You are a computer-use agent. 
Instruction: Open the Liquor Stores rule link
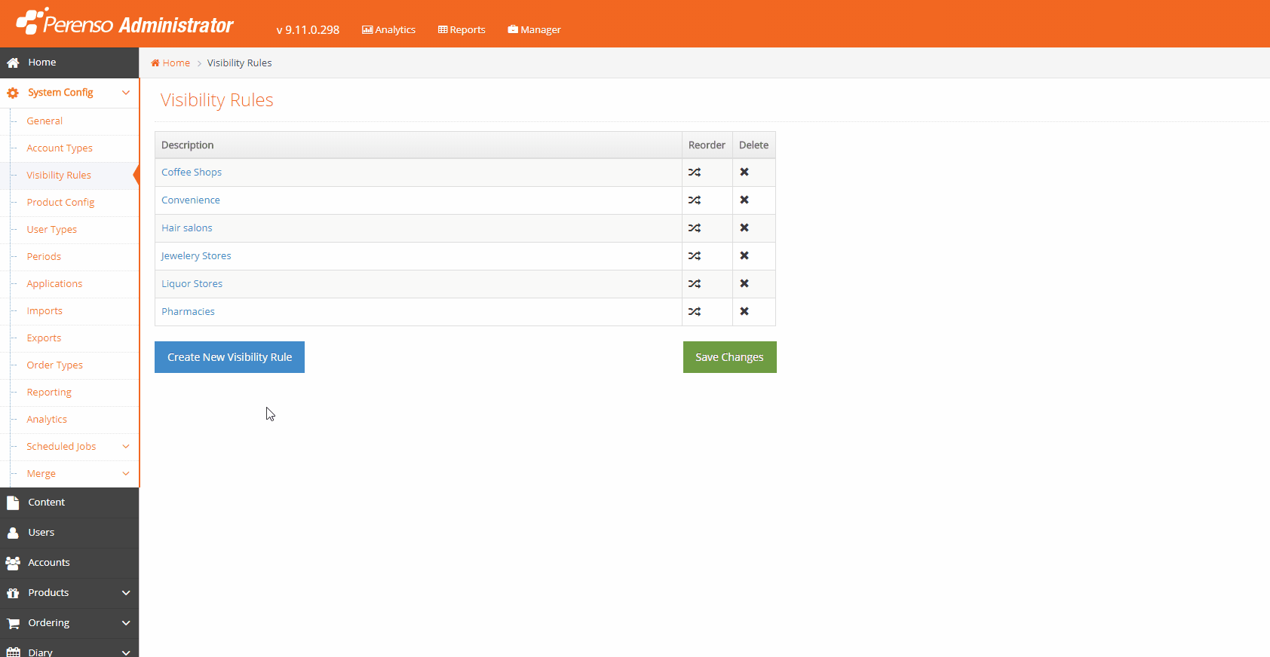tap(192, 284)
